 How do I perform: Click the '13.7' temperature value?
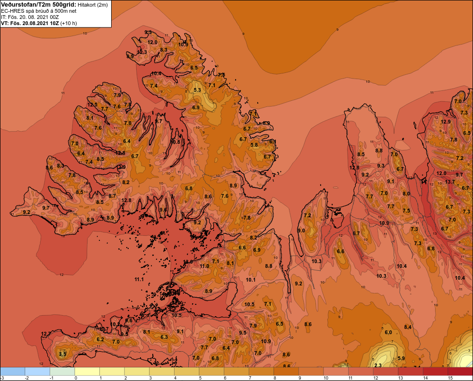pyautogui.click(x=450, y=182)
